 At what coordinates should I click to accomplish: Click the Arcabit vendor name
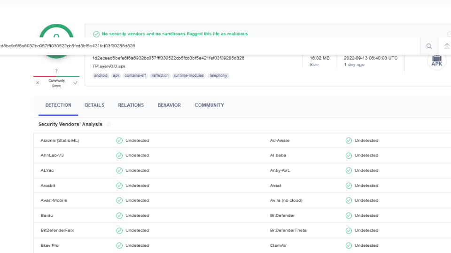point(48,186)
